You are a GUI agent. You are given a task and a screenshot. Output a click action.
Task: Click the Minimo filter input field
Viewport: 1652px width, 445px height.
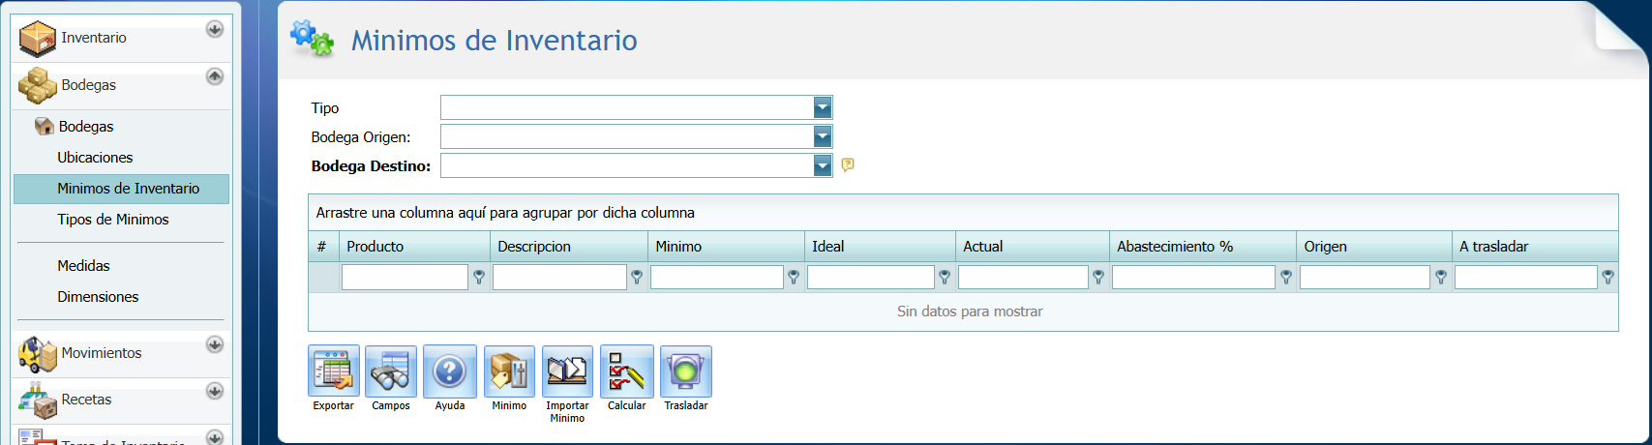pyautogui.click(x=716, y=278)
